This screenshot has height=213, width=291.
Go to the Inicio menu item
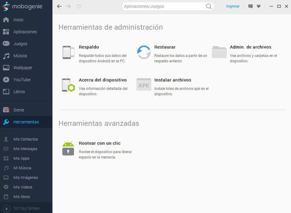tap(18, 20)
